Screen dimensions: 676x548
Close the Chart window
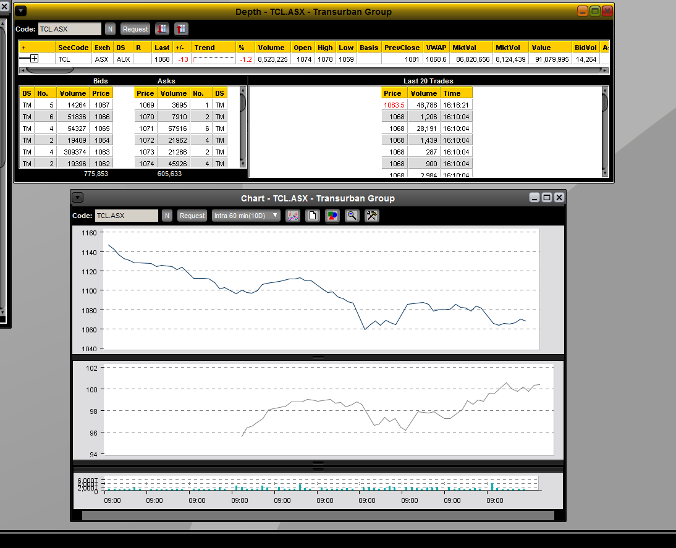tap(559, 198)
